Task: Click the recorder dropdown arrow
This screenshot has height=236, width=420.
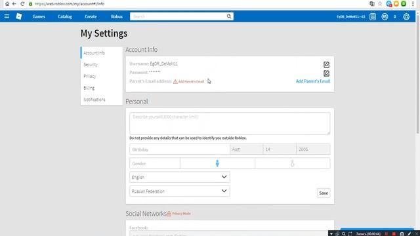Action: coord(331,234)
